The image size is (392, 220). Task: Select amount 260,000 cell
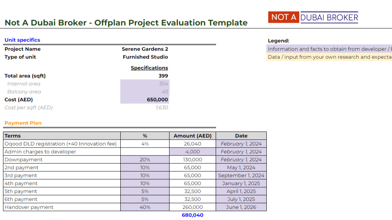point(193,207)
